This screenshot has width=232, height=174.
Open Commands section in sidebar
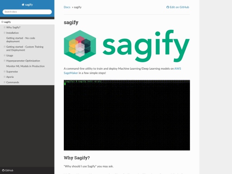[13, 82]
